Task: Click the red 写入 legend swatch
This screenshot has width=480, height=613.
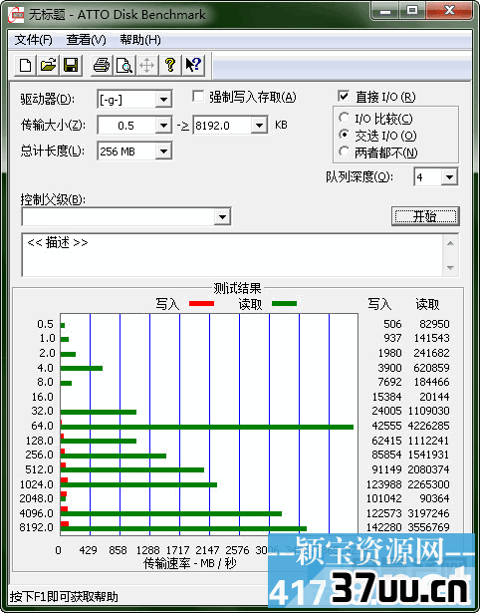Action: pyautogui.click(x=201, y=303)
